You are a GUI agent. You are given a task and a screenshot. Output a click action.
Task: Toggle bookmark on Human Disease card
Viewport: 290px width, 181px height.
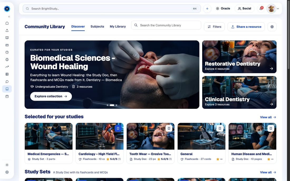coord(271,128)
